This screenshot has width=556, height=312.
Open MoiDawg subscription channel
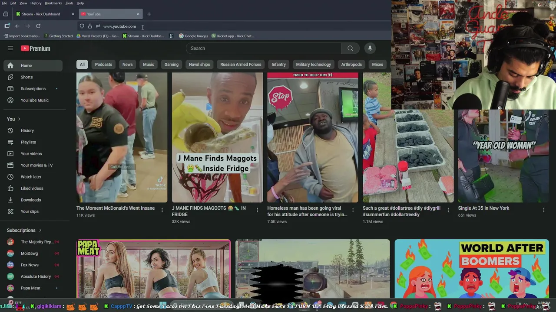tap(33, 253)
